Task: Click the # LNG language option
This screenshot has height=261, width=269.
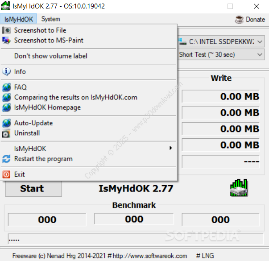Action: (205, 256)
